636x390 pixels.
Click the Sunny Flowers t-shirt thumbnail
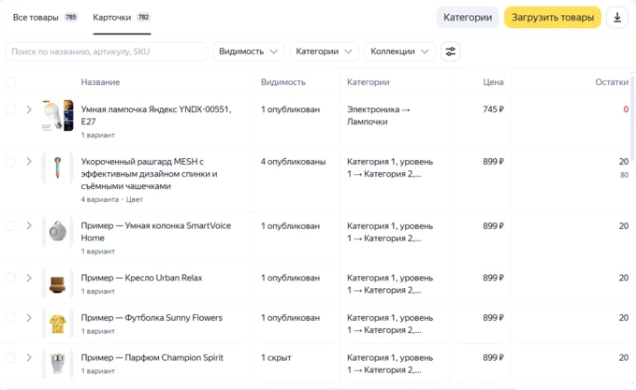coord(57,324)
